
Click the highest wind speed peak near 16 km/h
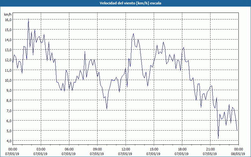click(28, 19)
